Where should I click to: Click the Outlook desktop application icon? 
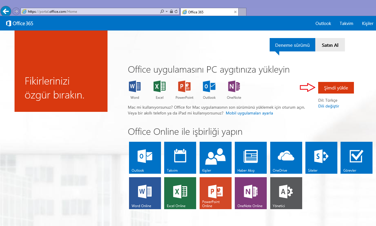point(209,86)
